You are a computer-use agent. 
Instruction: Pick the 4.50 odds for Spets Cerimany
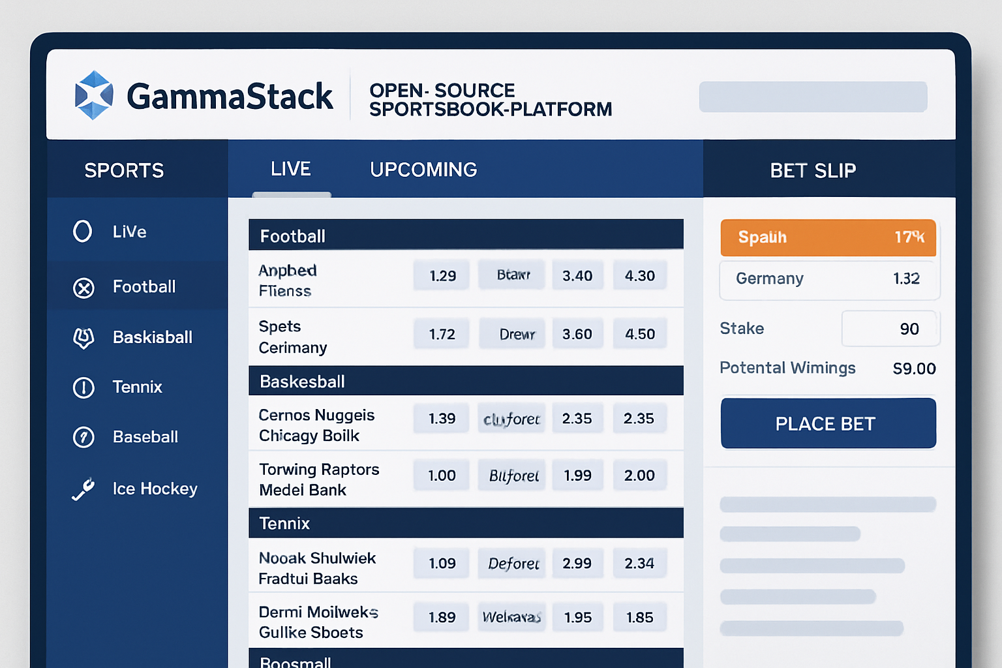pos(639,334)
